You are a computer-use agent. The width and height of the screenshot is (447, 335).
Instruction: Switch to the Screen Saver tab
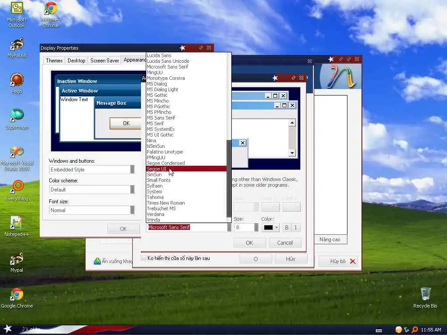point(104,60)
